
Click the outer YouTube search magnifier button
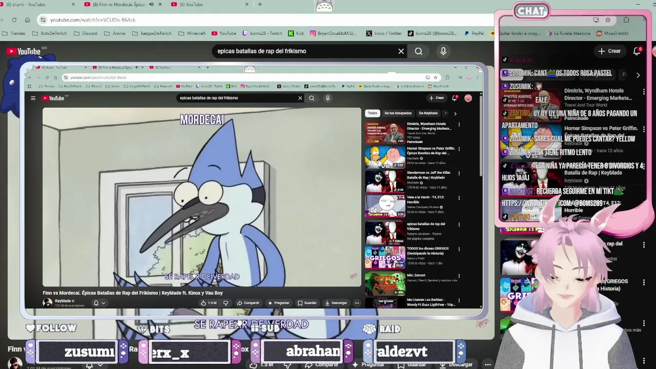tap(419, 51)
